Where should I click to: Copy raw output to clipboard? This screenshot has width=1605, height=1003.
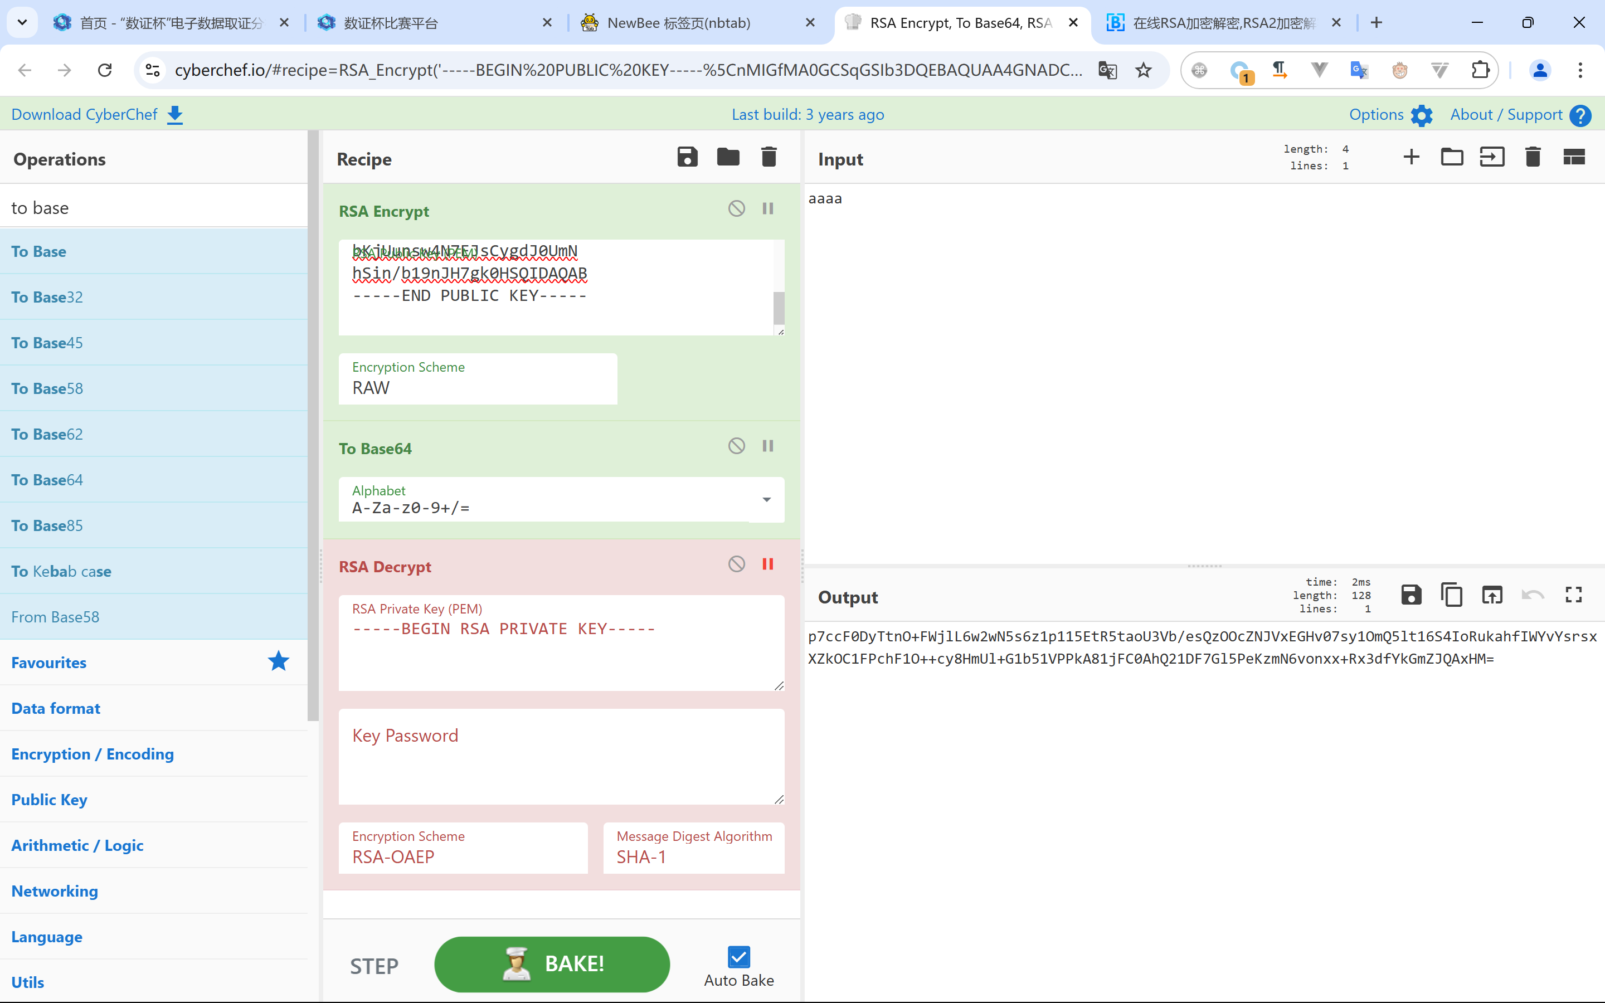click(x=1451, y=595)
